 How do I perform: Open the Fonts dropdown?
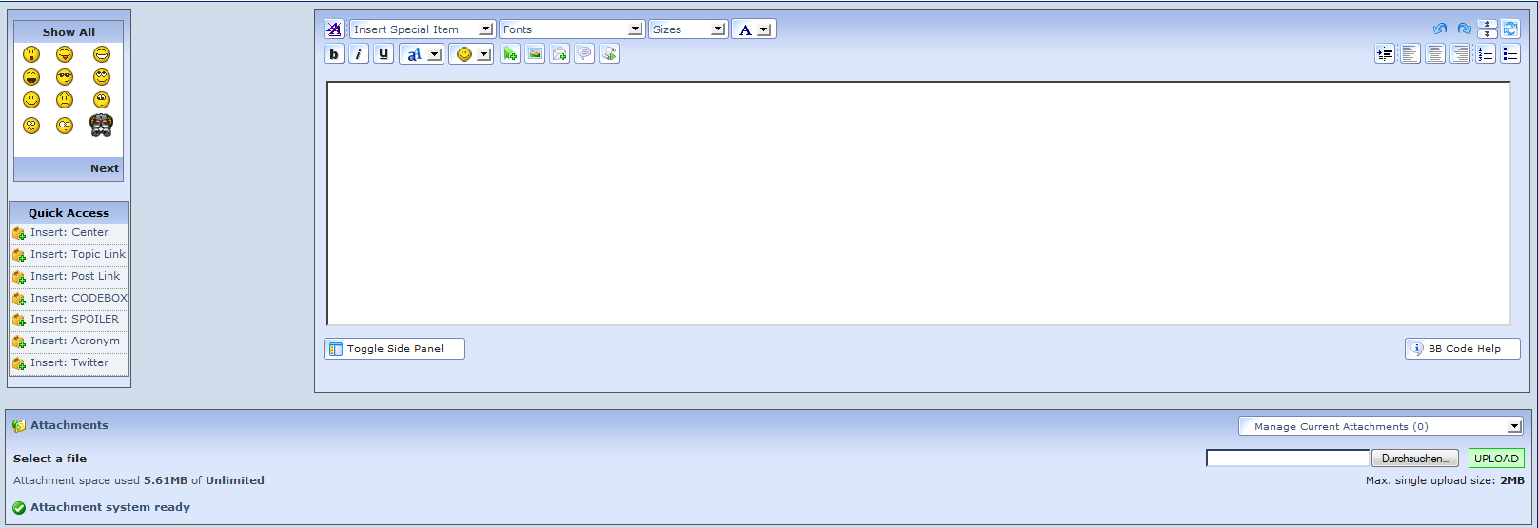click(572, 29)
